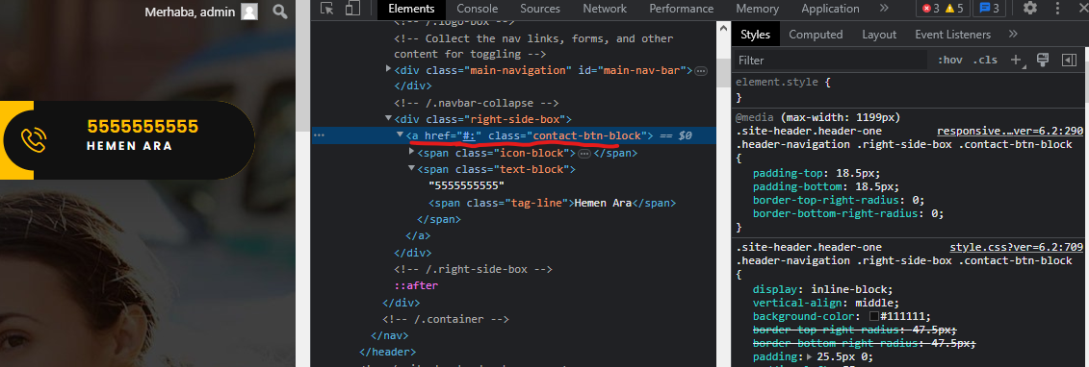Focus the Styles Filter input field

click(x=831, y=61)
